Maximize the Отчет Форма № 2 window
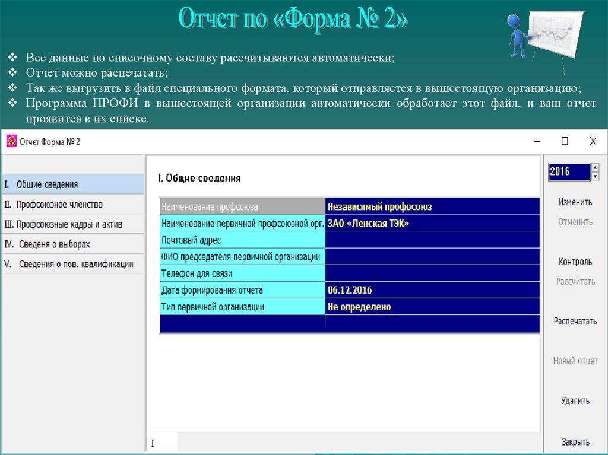Screen dimensions: 608x455 (565, 142)
